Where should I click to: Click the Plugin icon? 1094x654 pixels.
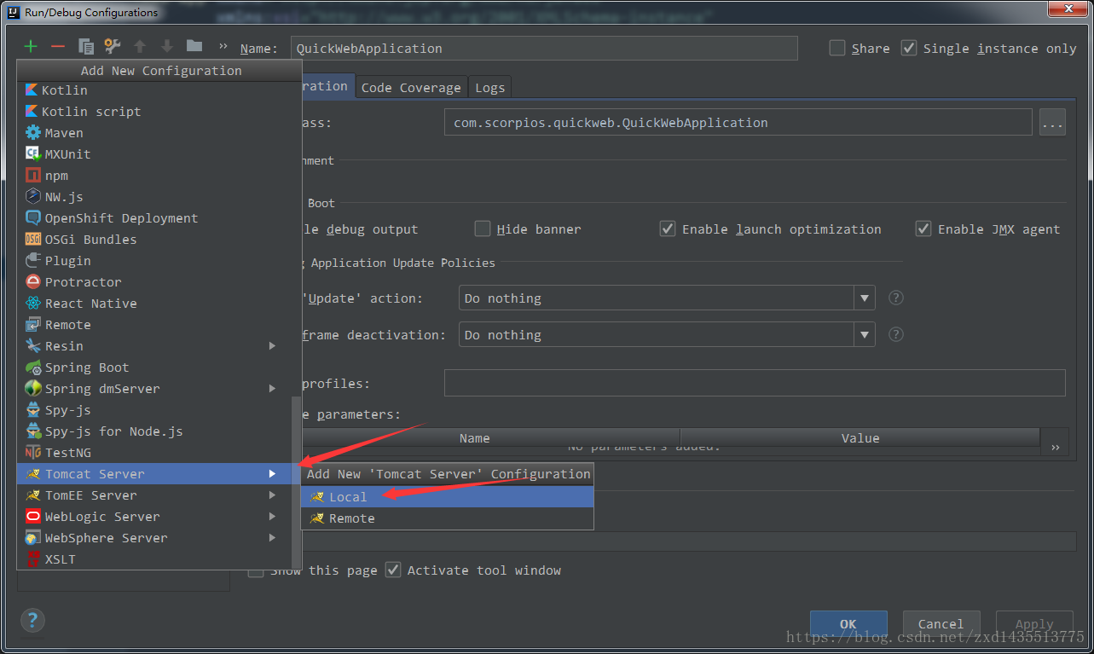click(33, 260)
